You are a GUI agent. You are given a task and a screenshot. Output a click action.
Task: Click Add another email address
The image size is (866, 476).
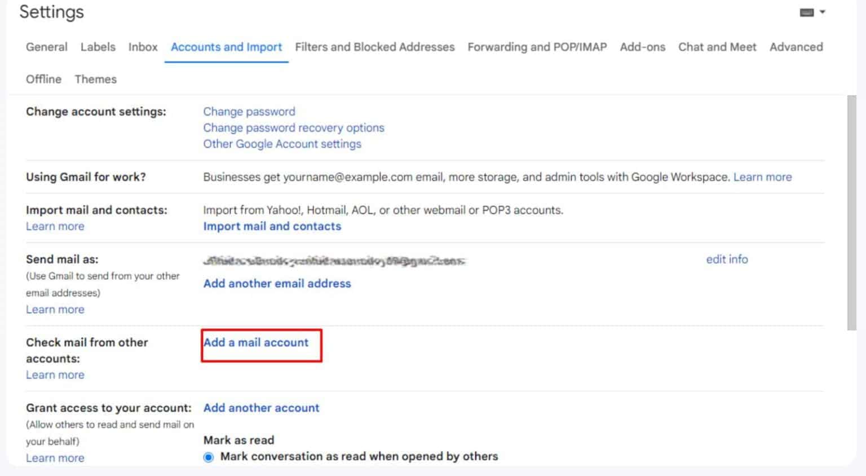[x=277, y=284]
